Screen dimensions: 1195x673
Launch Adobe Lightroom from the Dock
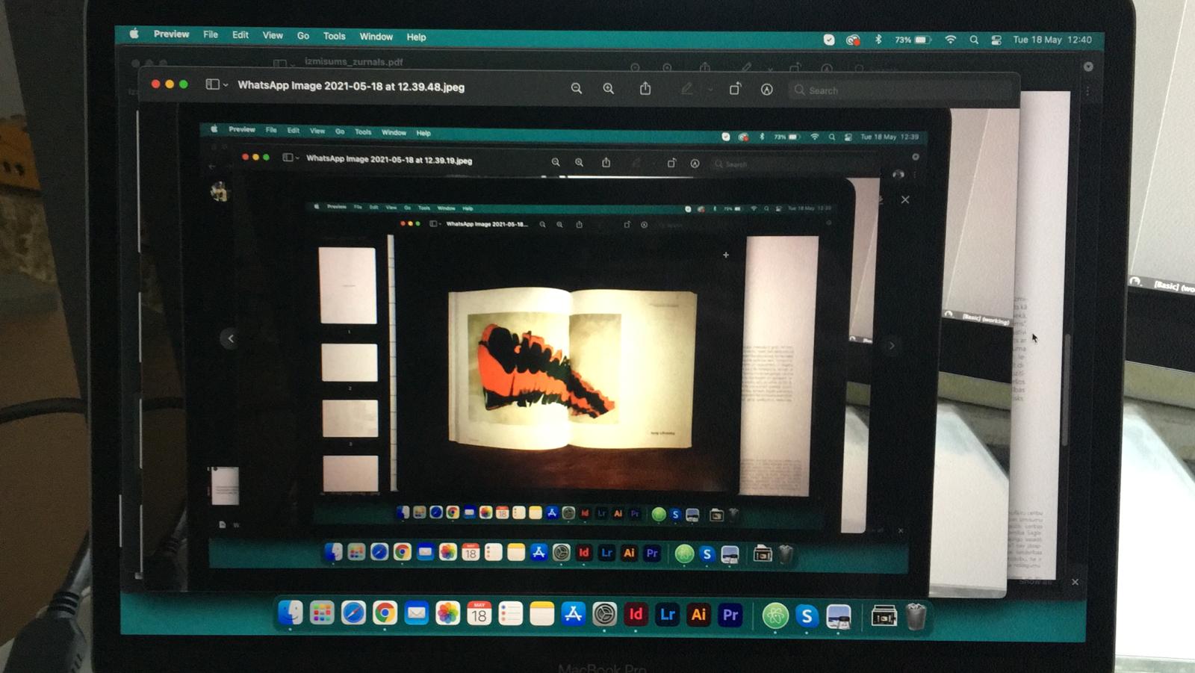pos(667,614)
